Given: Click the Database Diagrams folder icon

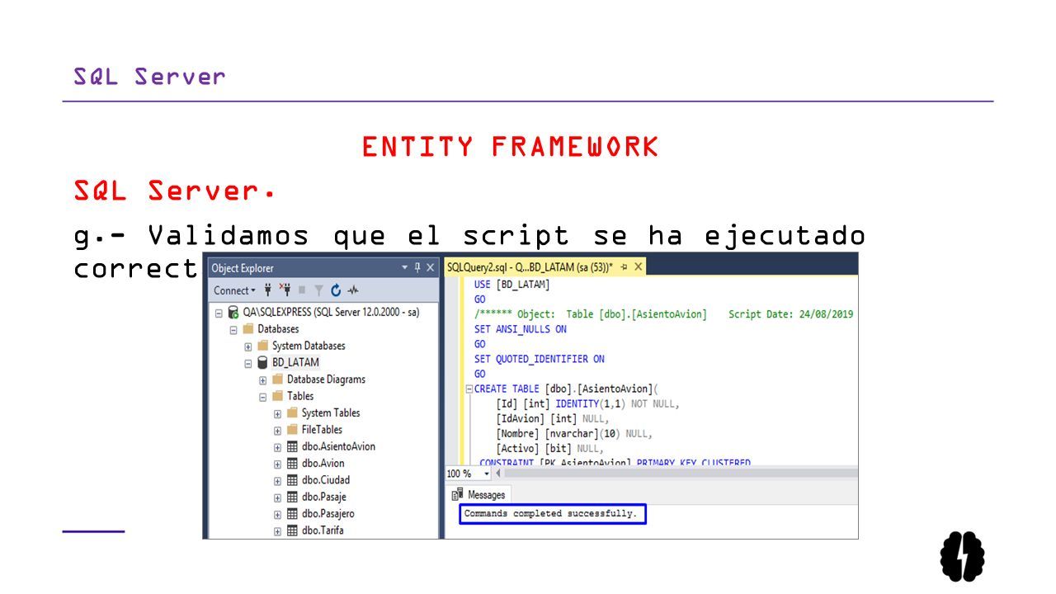Looking at the screenshot, I should [277, 379].
